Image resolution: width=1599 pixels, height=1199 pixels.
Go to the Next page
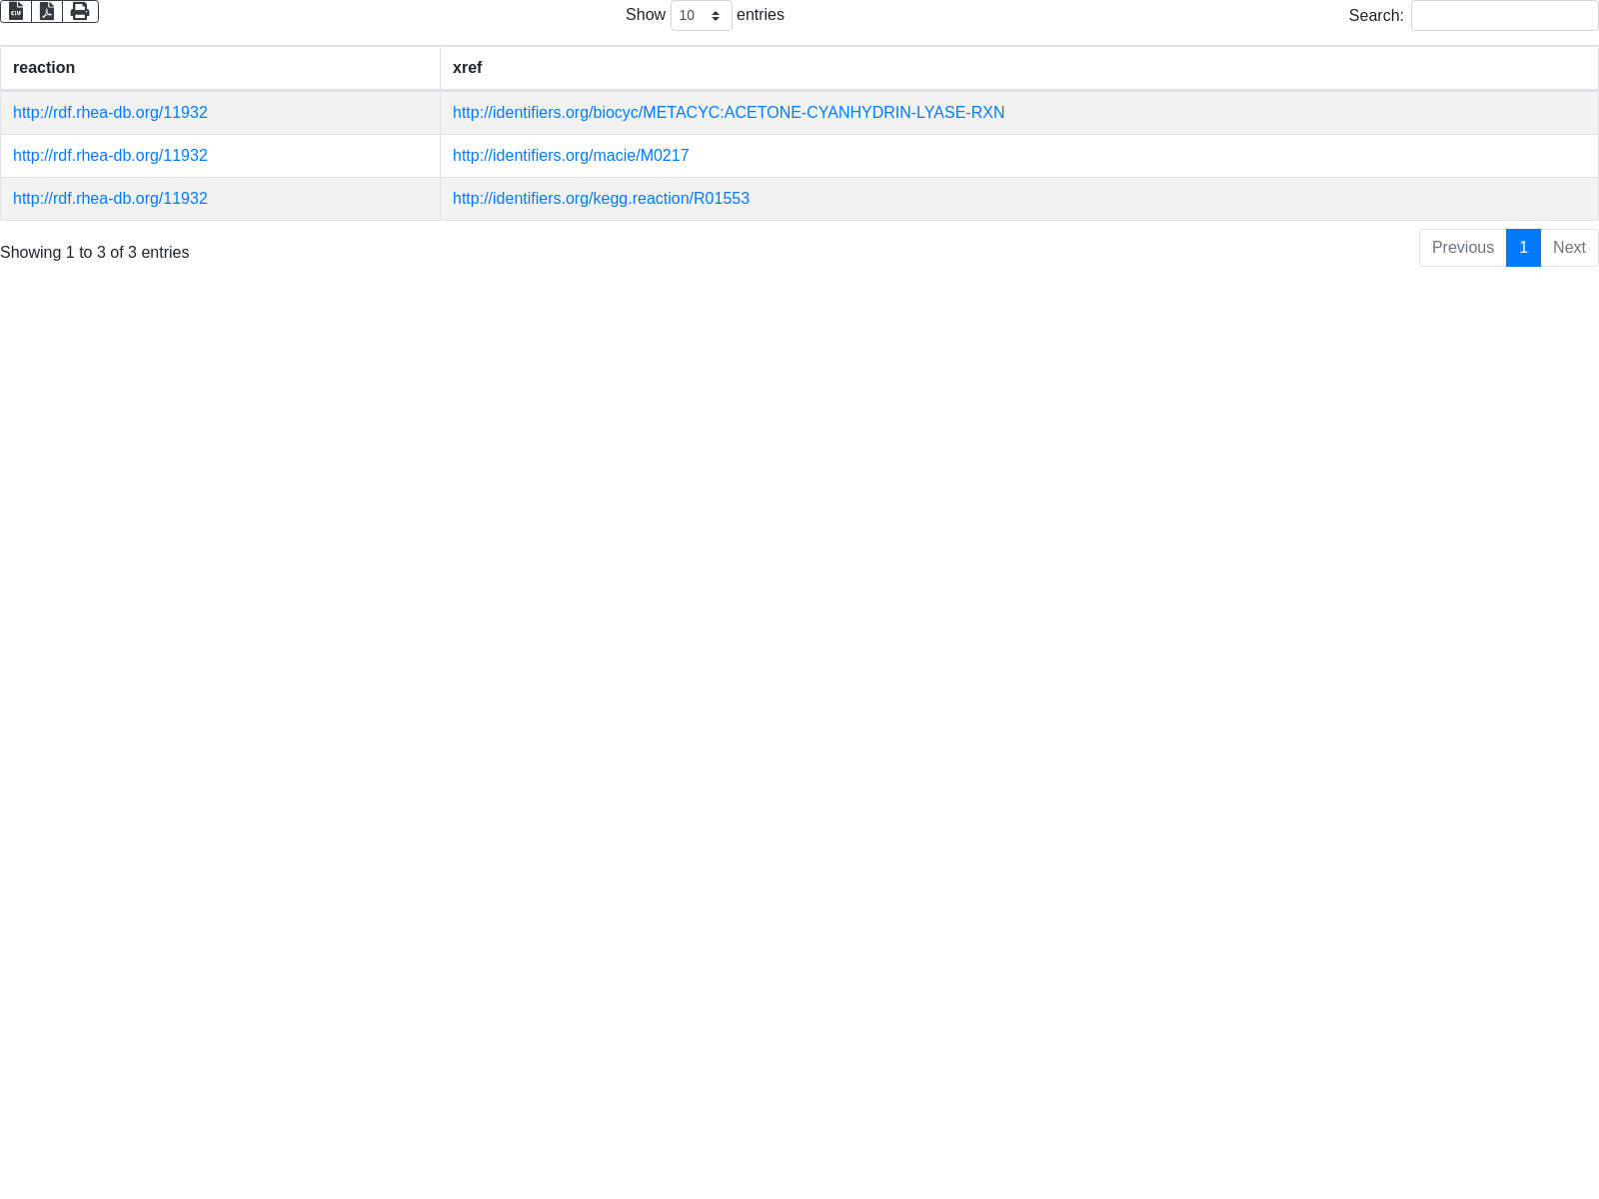1569,248
